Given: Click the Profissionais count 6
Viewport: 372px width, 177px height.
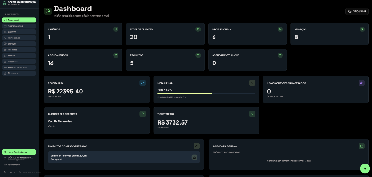Looking at the screenshot, I should 214,37.
